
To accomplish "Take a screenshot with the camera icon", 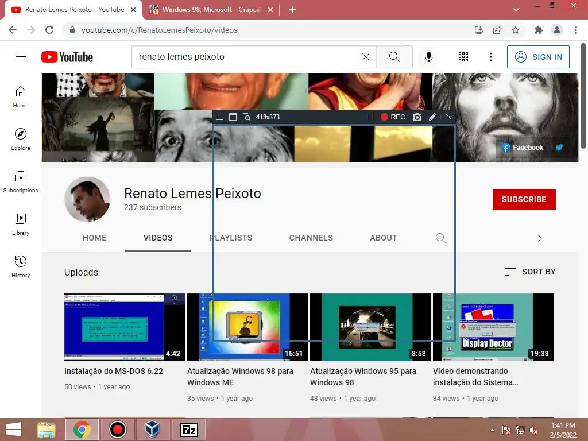I will [417, 117].
